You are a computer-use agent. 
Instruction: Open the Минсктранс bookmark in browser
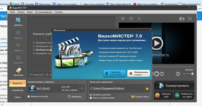click(43, 4)
